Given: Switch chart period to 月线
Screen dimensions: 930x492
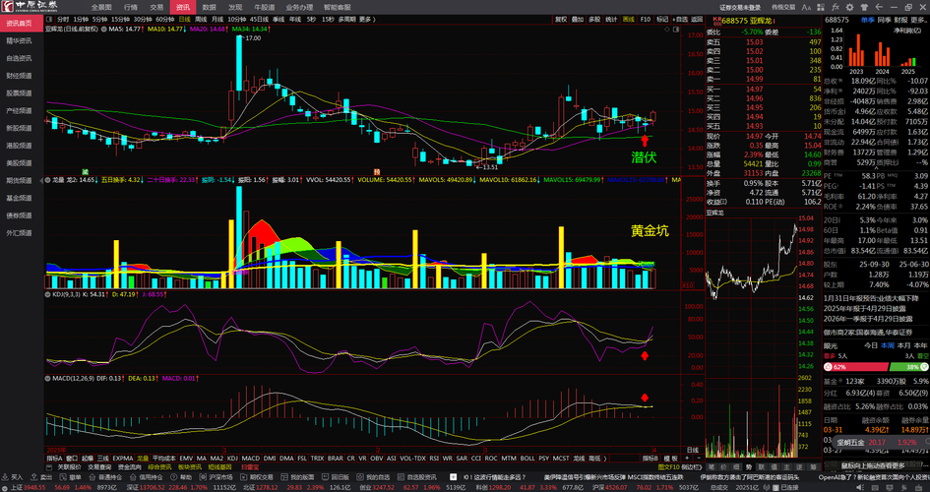Looking at the screenshot, I should (217, 19).
